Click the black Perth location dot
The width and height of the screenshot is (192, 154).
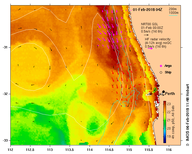[x=163, y=92]
